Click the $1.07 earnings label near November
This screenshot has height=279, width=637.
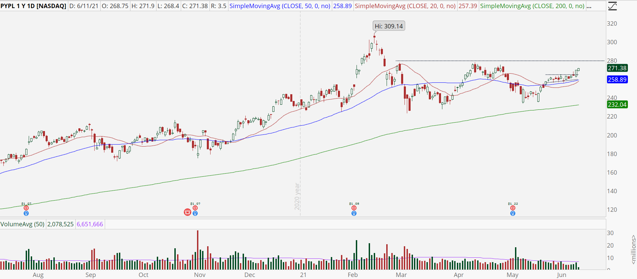click(x=195, y=204)
